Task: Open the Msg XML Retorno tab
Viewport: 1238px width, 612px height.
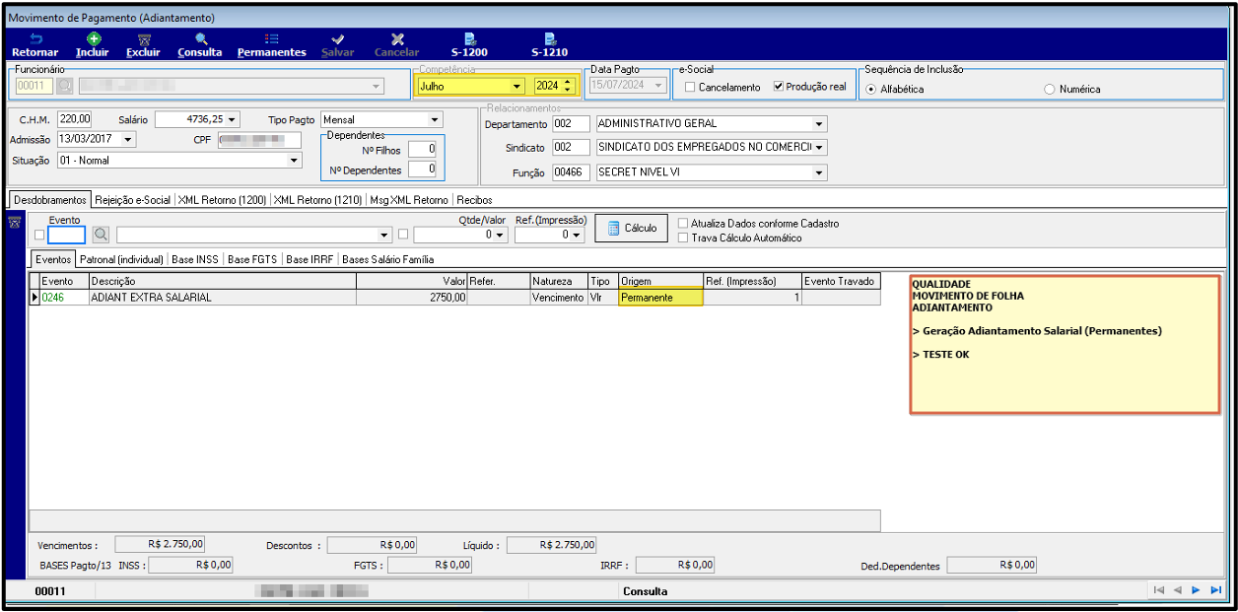Action: 409,199
